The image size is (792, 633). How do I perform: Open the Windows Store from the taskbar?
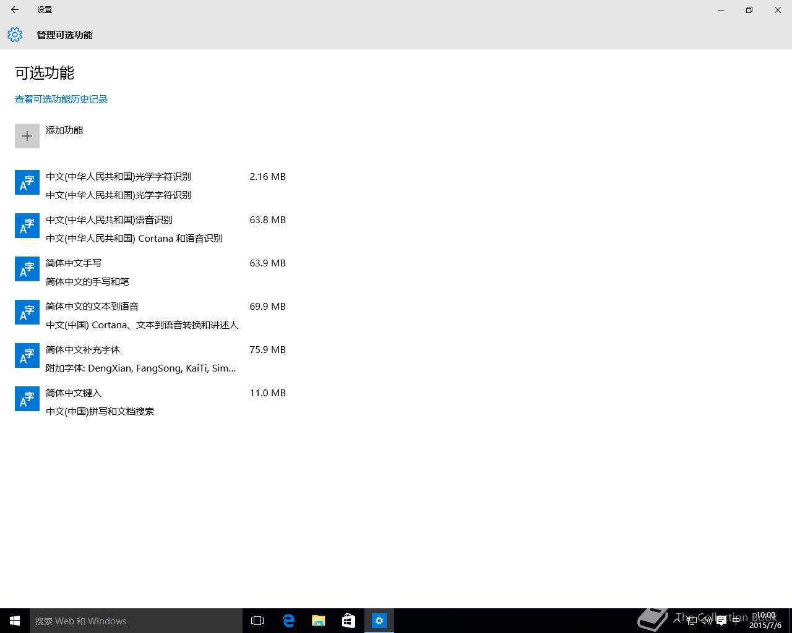348,621
